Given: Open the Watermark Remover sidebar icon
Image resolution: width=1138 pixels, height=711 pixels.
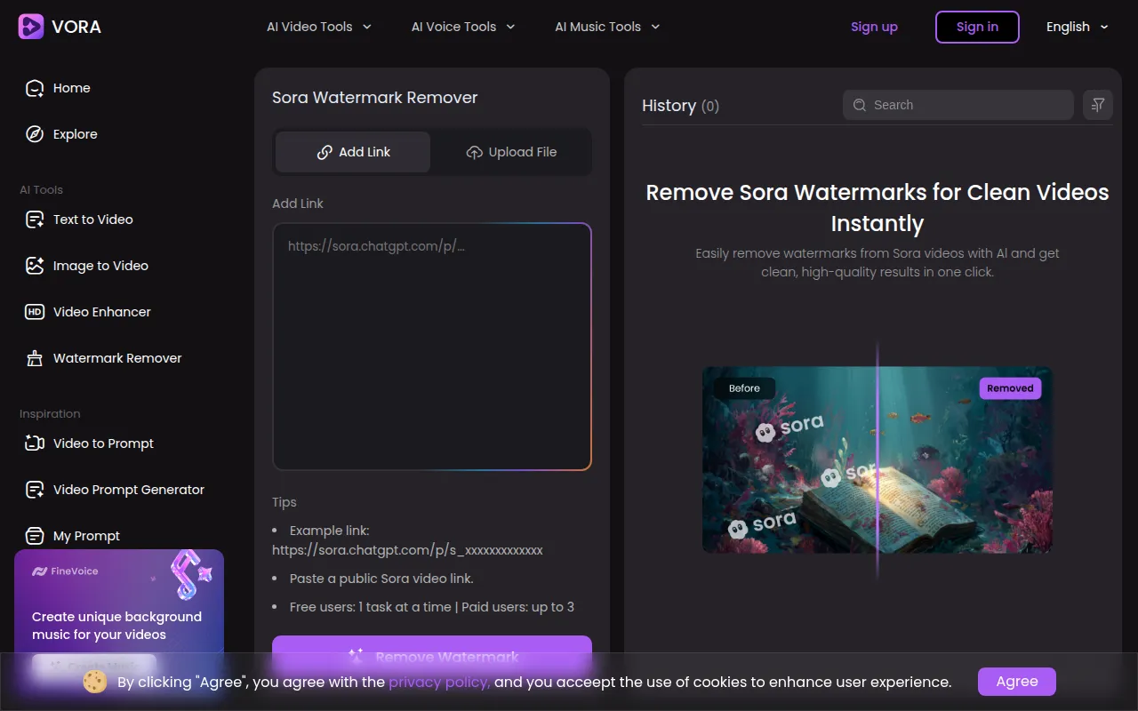Looking at the screenshot, I should coord(35,358).
